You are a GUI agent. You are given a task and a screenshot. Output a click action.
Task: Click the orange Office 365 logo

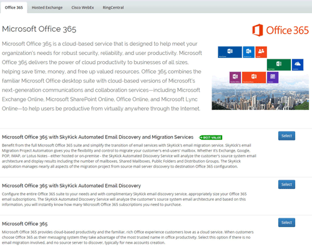pos(280,30)
